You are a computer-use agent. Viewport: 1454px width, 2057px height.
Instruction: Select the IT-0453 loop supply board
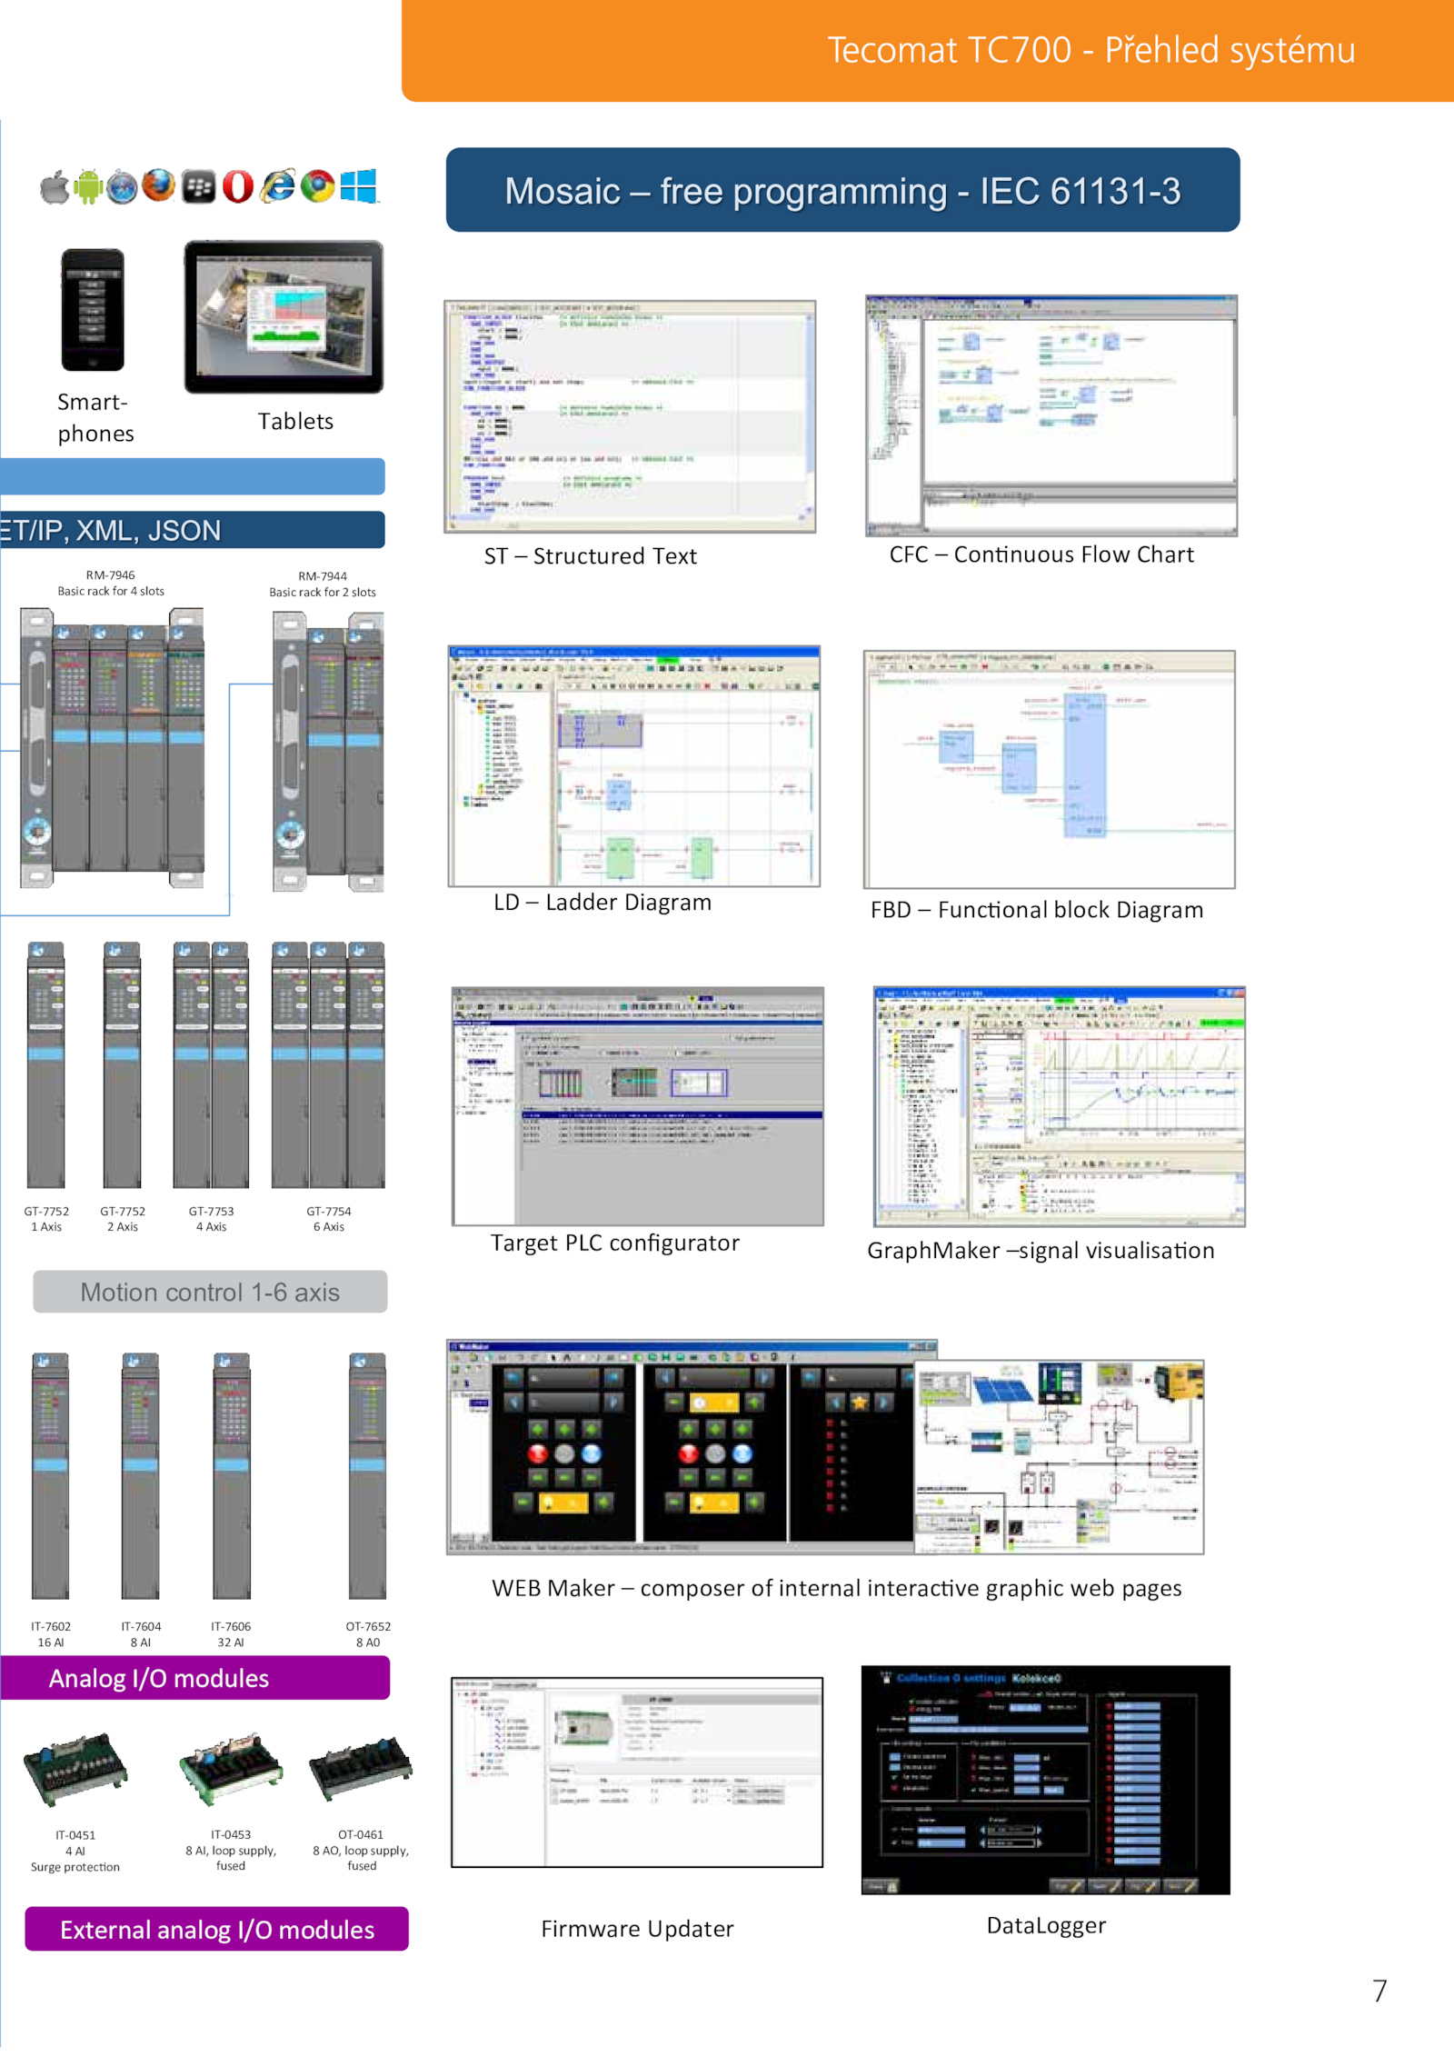[231, 1769]
